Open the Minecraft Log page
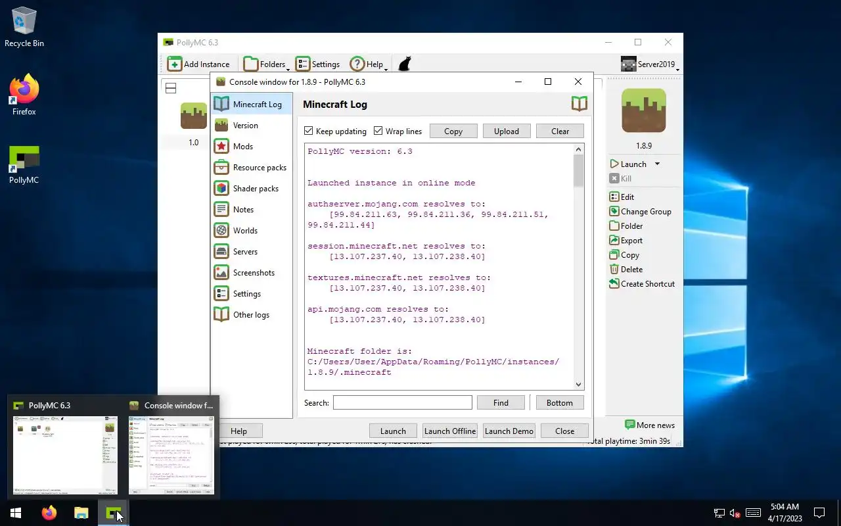841x526 pixels. 252,104
